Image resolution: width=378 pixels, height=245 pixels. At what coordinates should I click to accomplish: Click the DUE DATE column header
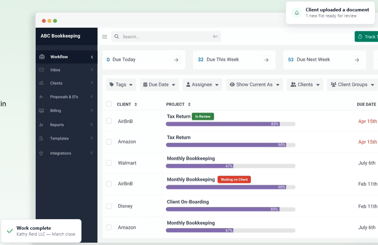click(x=366, y=104)
